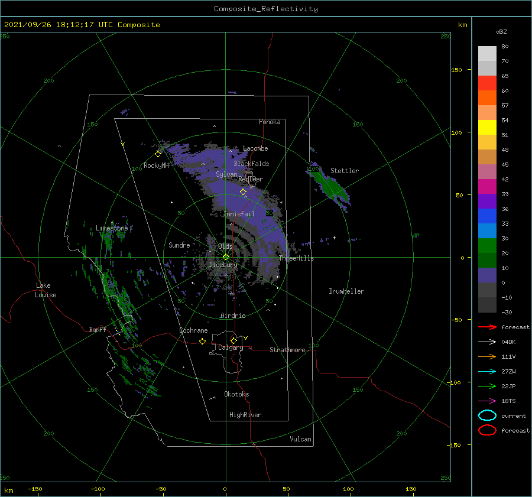
Task: Click the blue 33-36 dBZ color band
Action: click(487, 216)
